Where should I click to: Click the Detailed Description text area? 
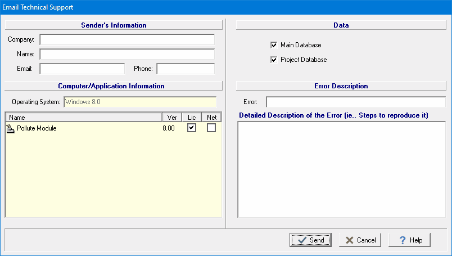click(x=342, y=169)
